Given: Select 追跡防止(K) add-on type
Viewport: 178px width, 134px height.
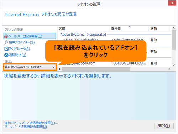Looking at the screenshot, I should tap(17, 55).
